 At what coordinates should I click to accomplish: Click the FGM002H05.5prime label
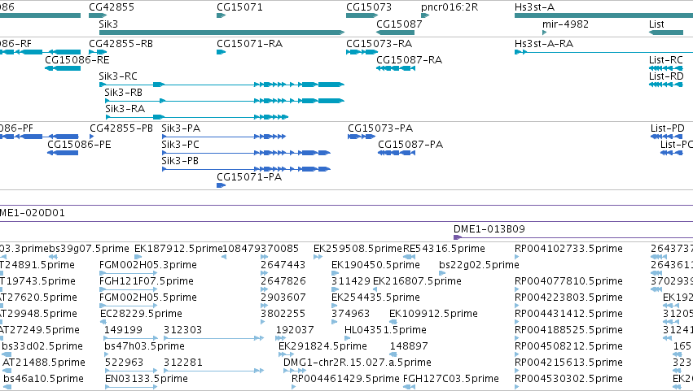[147, 298]
